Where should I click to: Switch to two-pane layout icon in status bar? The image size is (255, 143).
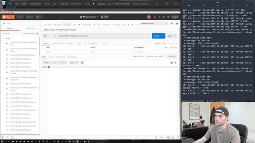pos(168,137)
